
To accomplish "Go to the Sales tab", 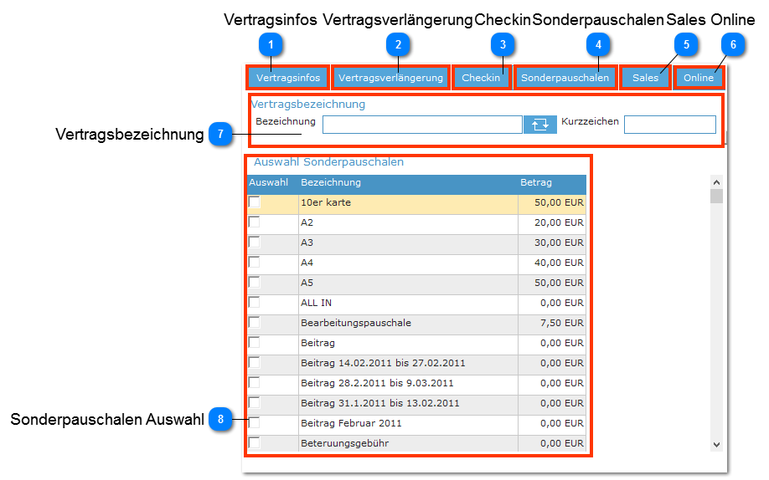I will pos(645,78).
